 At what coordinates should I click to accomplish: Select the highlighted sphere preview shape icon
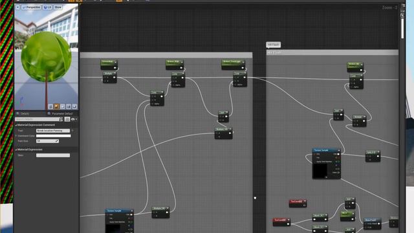(56, 106)
